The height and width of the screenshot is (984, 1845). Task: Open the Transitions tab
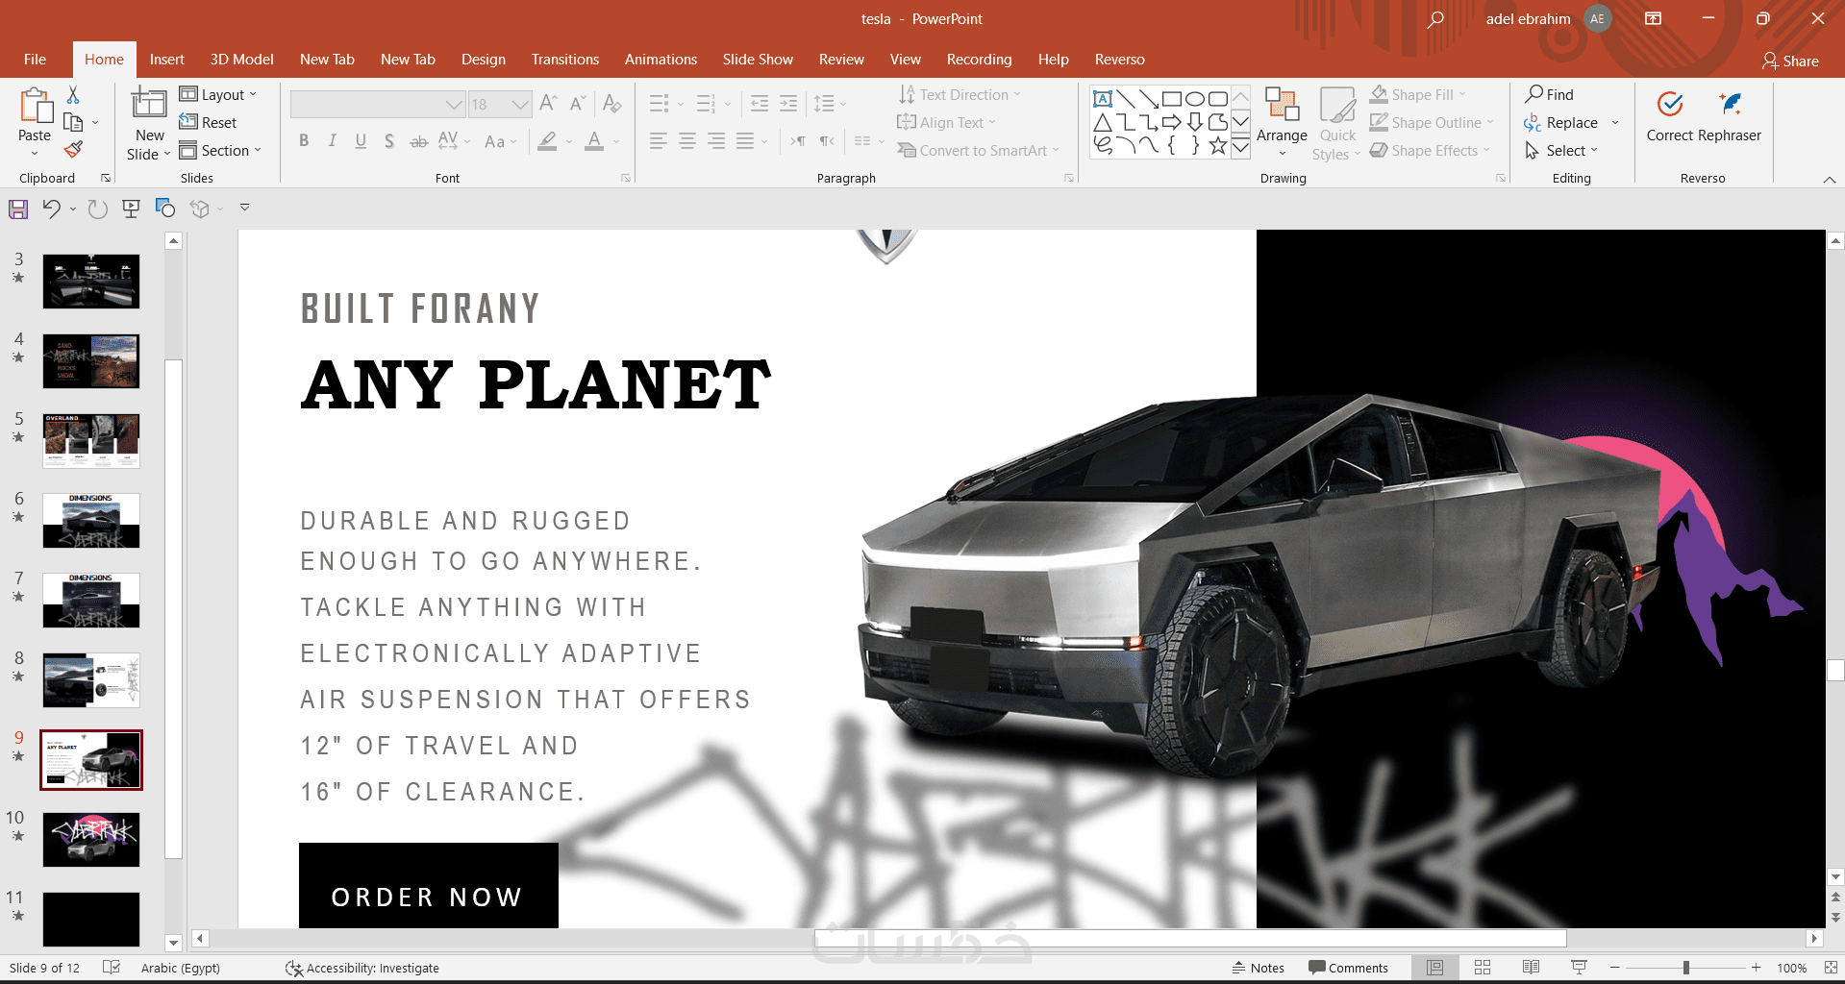point(564,60)
